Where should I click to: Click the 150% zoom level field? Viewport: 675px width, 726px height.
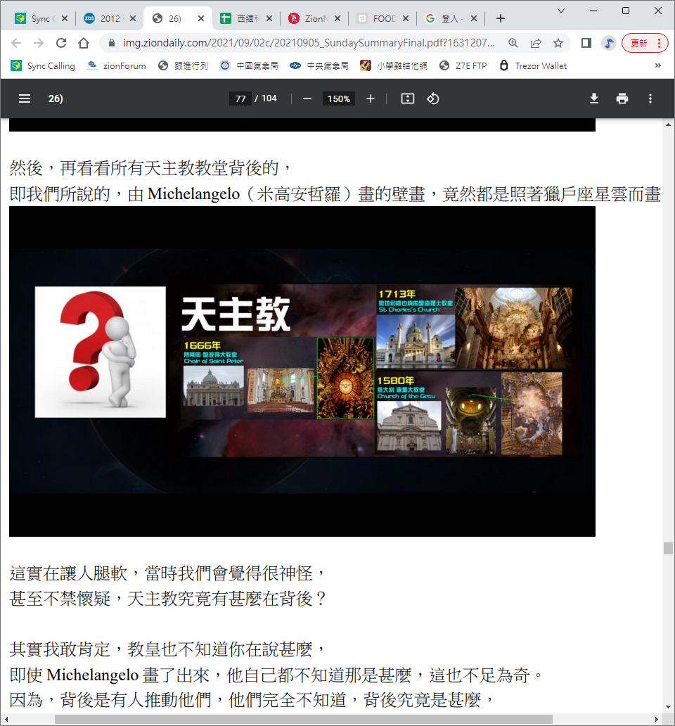click(339, 98)
